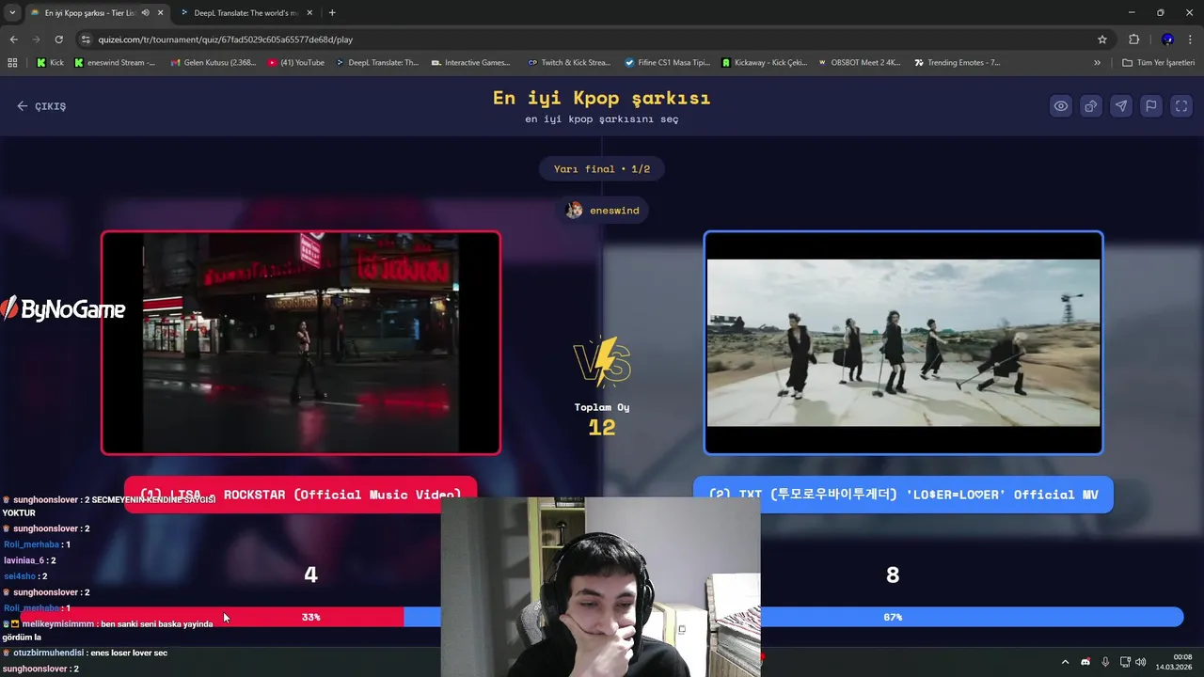Viewport: 1204px width, 677px height.
Task: Open the volume speaker tray icon
Action: tap(1141, 662)
